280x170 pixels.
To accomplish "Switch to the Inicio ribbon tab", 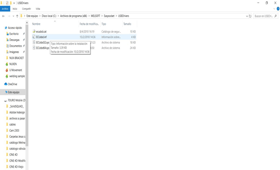I will (x=15, y=9).
